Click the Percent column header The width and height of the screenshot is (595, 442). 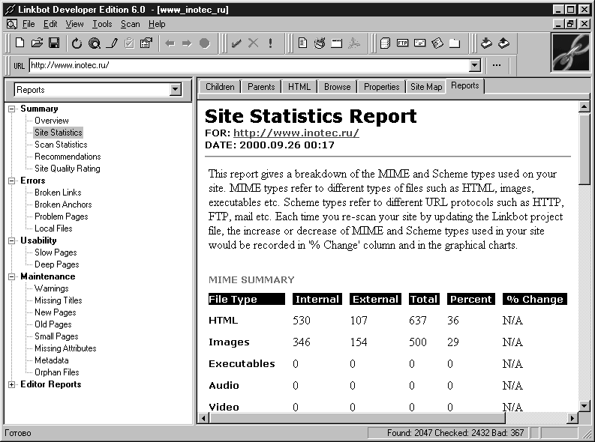point(471,299)
